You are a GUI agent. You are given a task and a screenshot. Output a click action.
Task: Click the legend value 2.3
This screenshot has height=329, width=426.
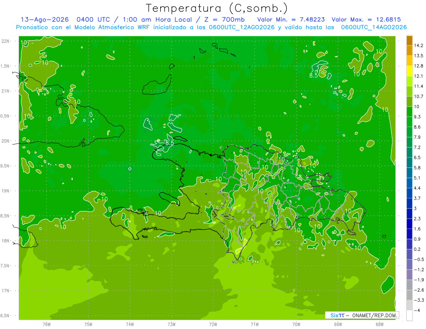point(417,219)
